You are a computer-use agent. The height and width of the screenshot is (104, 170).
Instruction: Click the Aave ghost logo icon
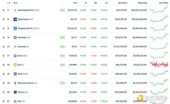point(15,56)
